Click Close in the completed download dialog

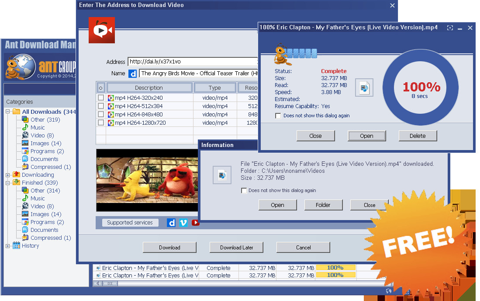315,136
